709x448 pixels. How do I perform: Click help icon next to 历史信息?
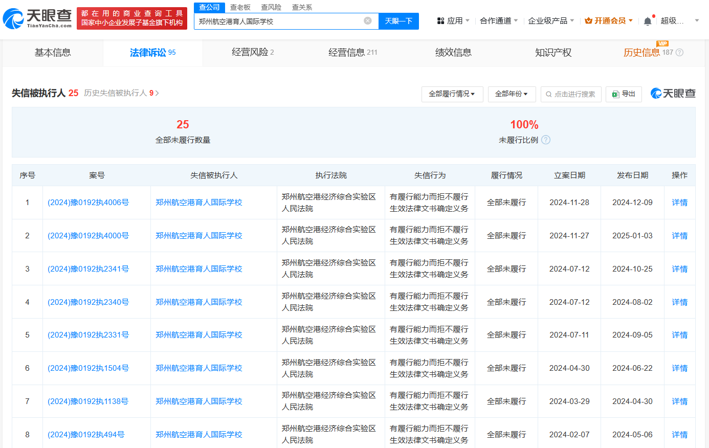pyautogui.click(x=679, y=53)
